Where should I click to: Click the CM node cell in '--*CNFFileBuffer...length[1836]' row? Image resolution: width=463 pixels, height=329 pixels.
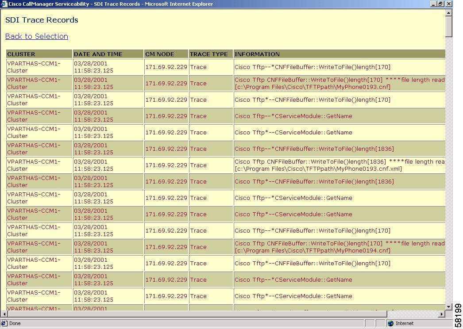point(166,149)
